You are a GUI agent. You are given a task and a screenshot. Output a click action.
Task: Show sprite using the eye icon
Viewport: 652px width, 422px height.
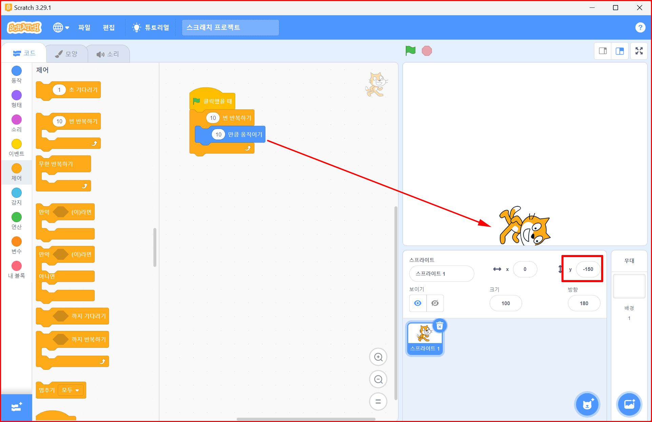pos(418,303)
